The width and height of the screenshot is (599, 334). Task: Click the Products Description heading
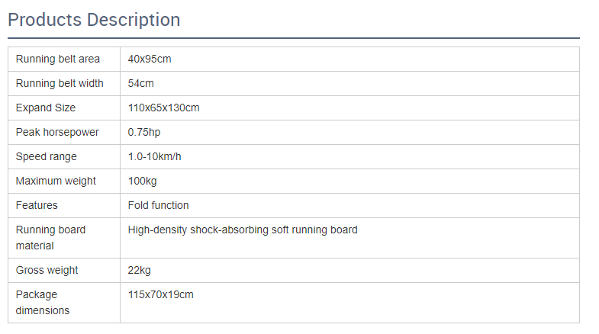pos(94,20)
